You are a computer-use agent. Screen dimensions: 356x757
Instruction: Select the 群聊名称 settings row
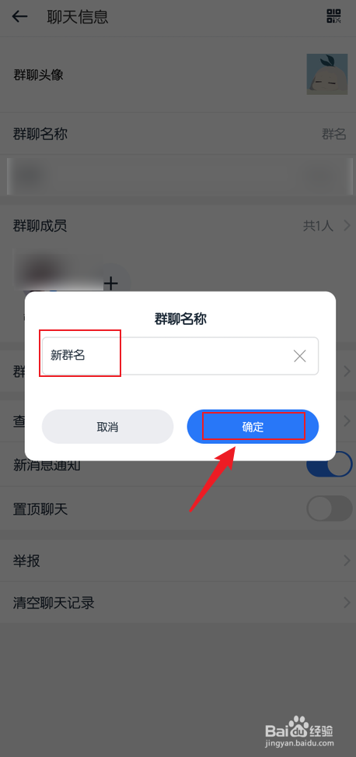[178, 134]
